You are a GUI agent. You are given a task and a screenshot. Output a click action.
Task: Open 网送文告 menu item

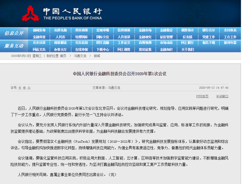tap(39, 49)
